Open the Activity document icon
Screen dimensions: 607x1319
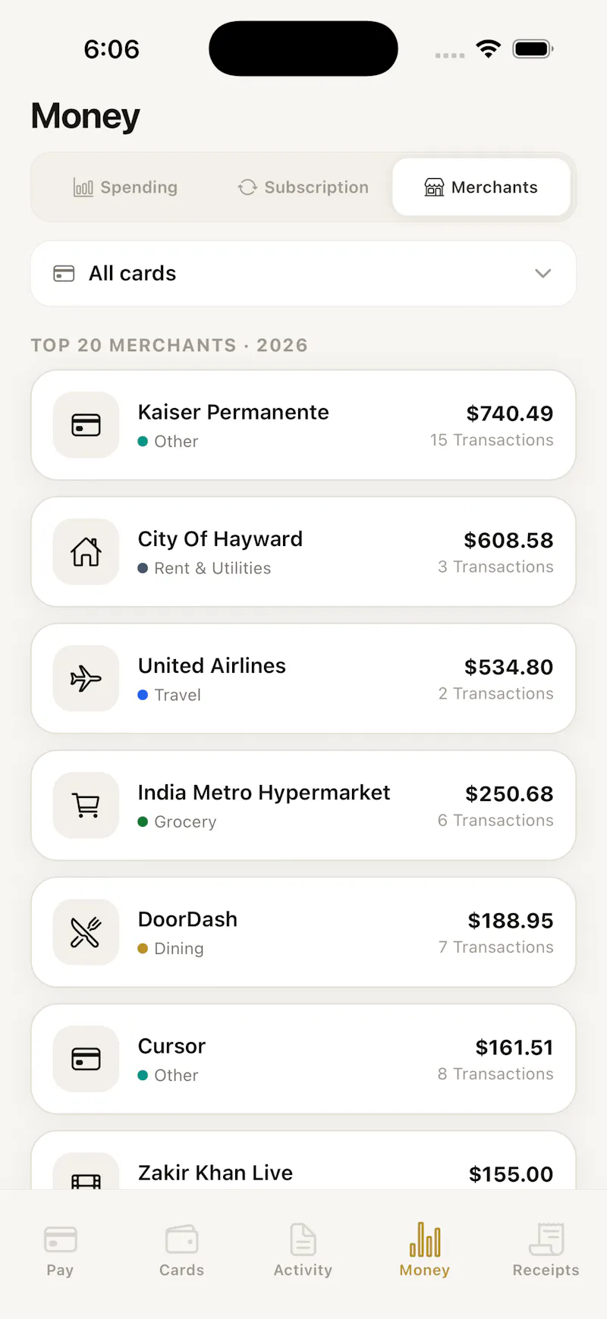click(x=303, y=1239)
